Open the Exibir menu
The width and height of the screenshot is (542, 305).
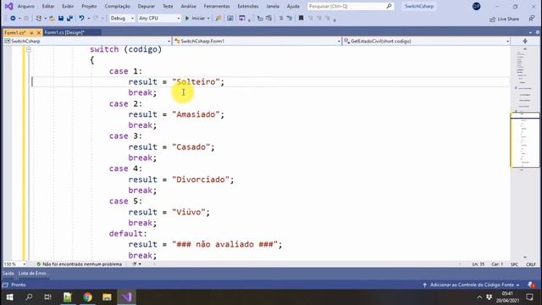(x=68, y=6)
